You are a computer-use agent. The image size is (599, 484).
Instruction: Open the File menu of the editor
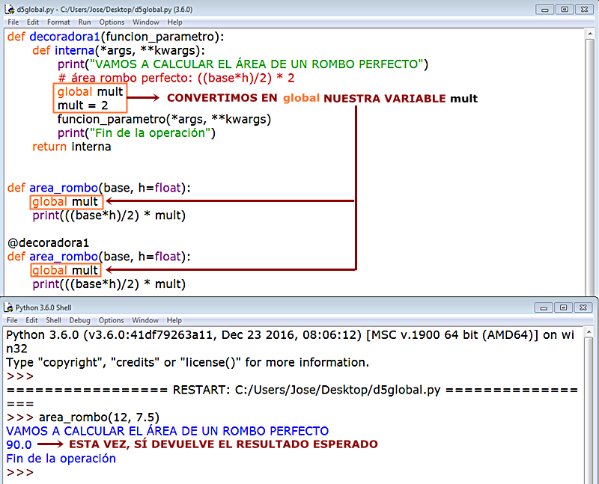click(13, 22)
